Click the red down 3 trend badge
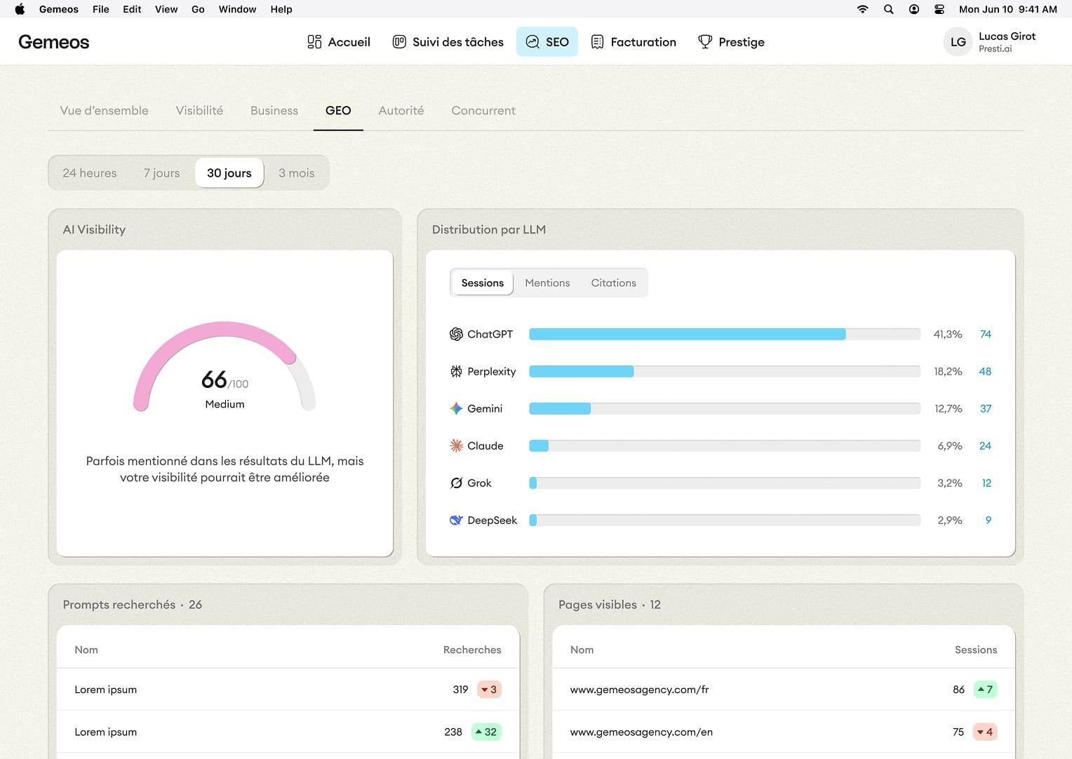The height and width of the screenshot is (759, 1072). pos(489,690)
